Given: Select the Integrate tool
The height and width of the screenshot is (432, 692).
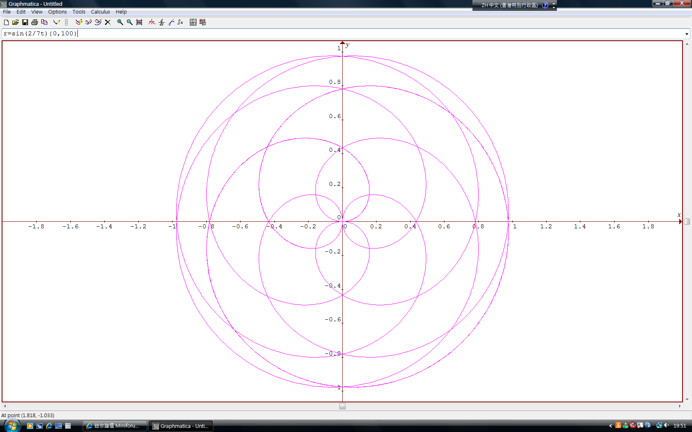Looking at the screenshot, I should click(x=180, y=22).
